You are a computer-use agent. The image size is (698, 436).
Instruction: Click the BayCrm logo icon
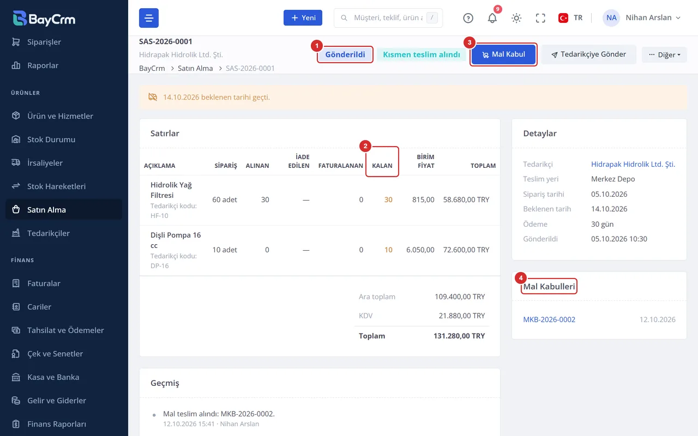20,18
